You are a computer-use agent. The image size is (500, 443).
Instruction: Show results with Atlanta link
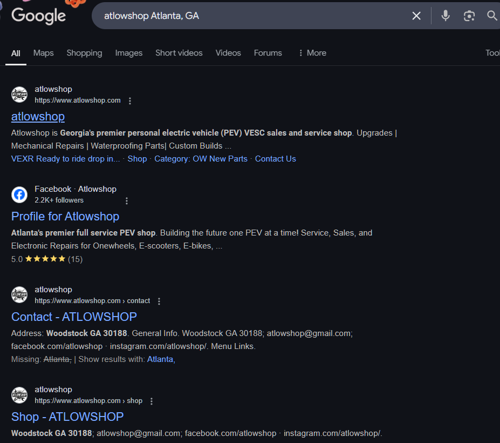point(161,359)
